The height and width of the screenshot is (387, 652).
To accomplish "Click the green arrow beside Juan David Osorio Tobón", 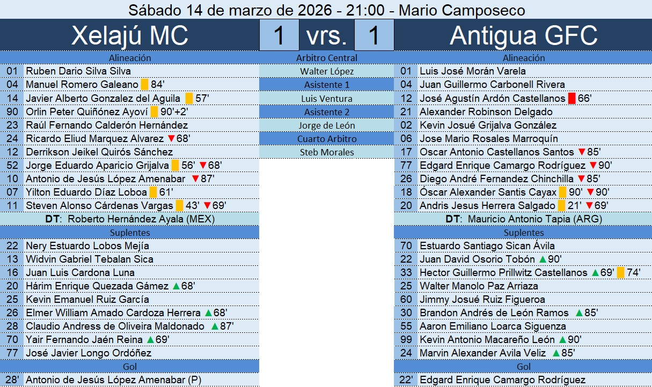I will point(543,259).
